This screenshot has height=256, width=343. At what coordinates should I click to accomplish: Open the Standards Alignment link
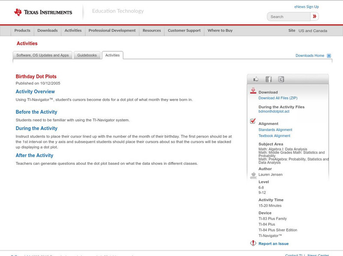point(275,130)
